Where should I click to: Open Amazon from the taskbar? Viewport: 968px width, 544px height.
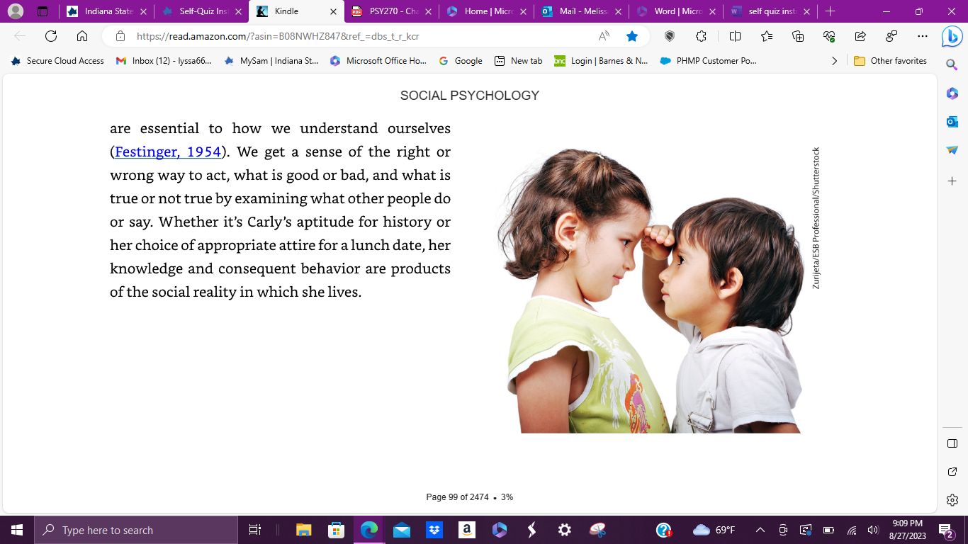pos(466,530)
